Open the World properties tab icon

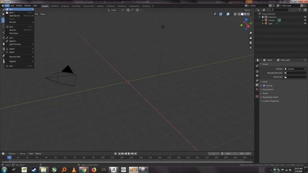pos(257,90)
